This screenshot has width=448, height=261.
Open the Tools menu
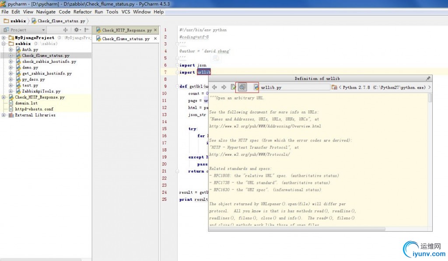point(112,12)
